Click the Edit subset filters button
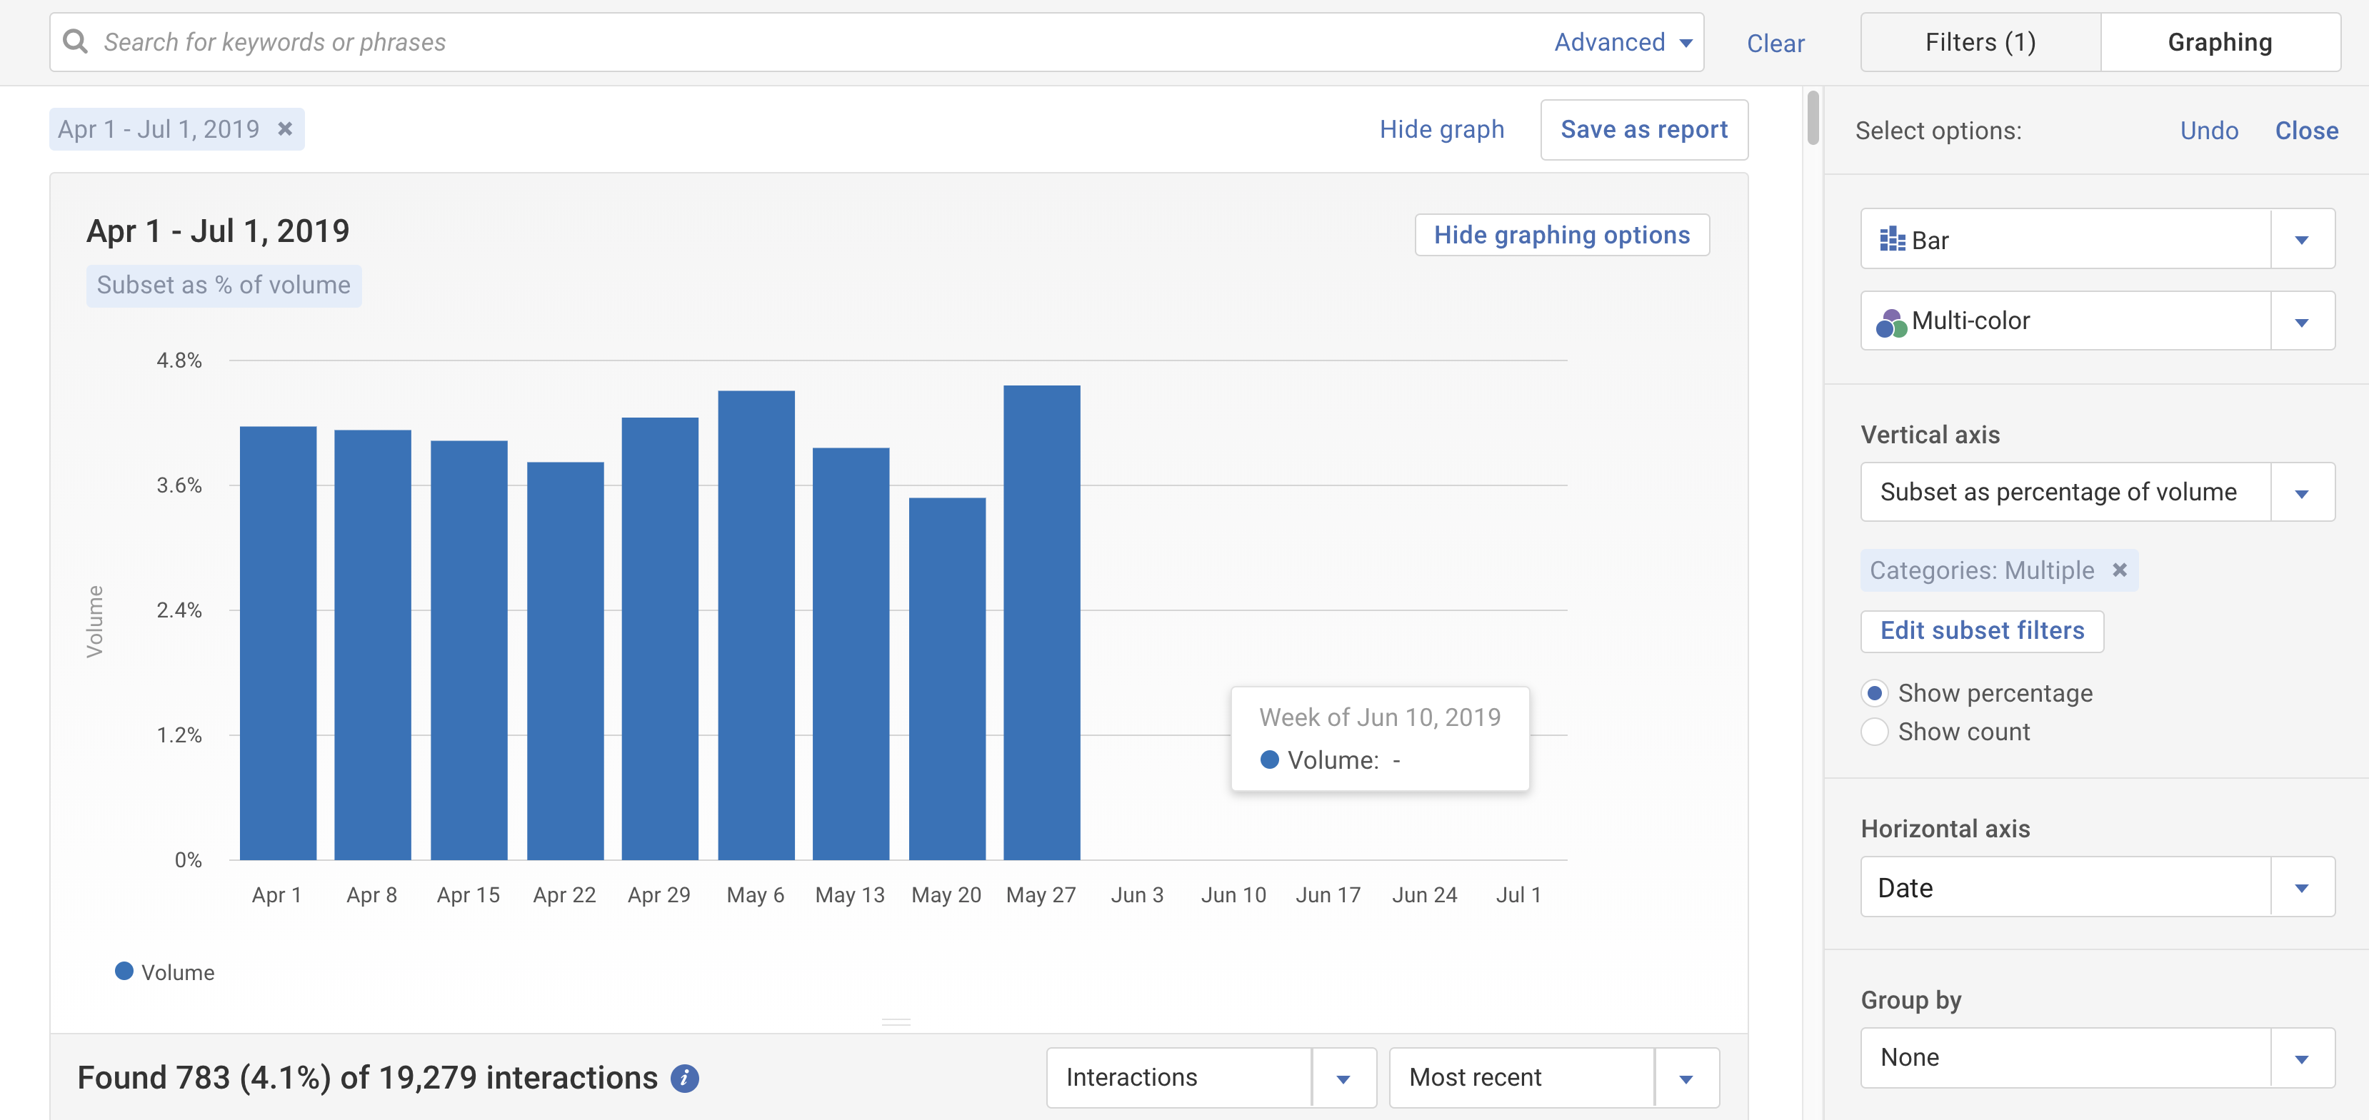Screen dimensions: 2369x1120 [x=1982, y=631]
